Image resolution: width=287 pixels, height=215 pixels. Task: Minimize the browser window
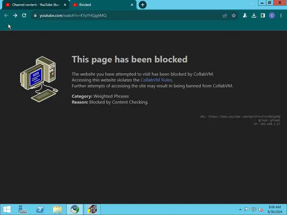pos(262,3)
